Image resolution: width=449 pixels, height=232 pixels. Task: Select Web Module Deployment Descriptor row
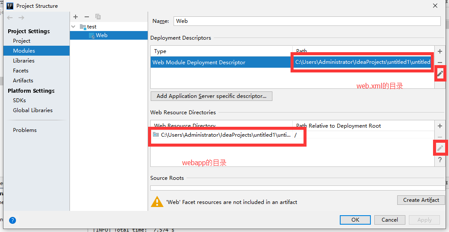pos(292,62)
